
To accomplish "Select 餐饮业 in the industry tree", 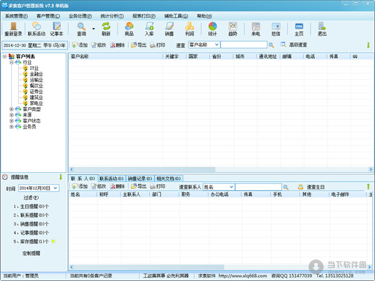I will pos(36,86).
